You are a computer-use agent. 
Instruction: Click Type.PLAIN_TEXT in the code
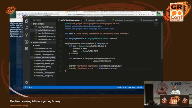(90, 51)
